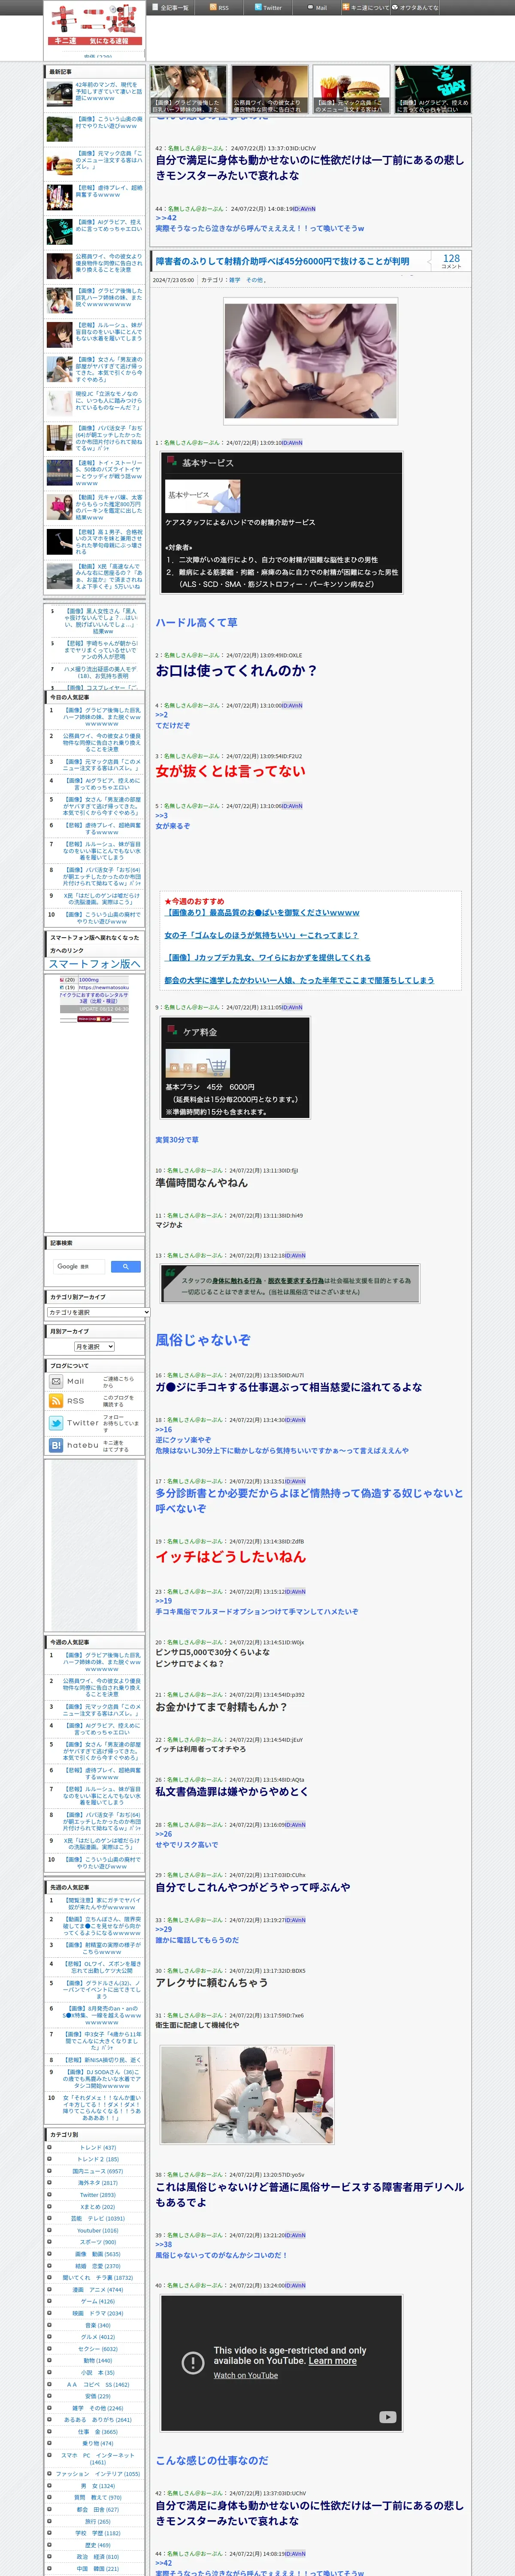Click Learn more in the video notice

[x=332, y=2361]
